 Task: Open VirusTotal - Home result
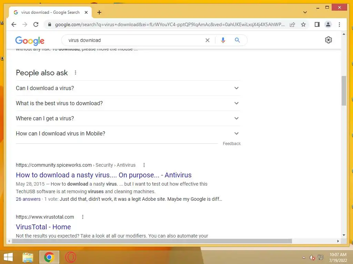tap(43, 227)
